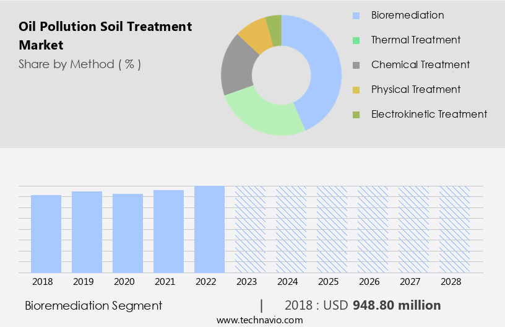
Task: Click the Chemical Treatment gray legend swatch
Action: pyautogui.click(x=356, y=65)
